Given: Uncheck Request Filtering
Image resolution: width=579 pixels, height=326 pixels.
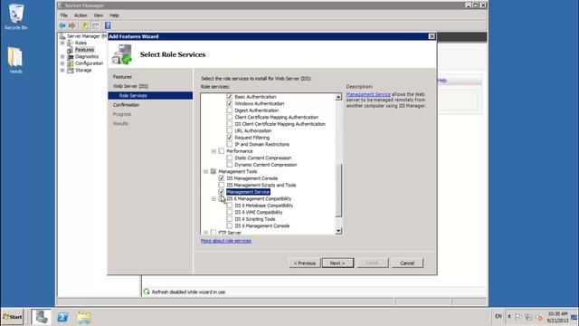Looking at the screenshot, I should 229,137.
